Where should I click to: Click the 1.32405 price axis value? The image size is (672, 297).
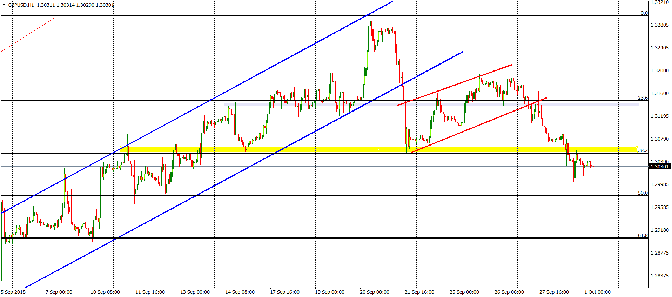click(659, 48)
